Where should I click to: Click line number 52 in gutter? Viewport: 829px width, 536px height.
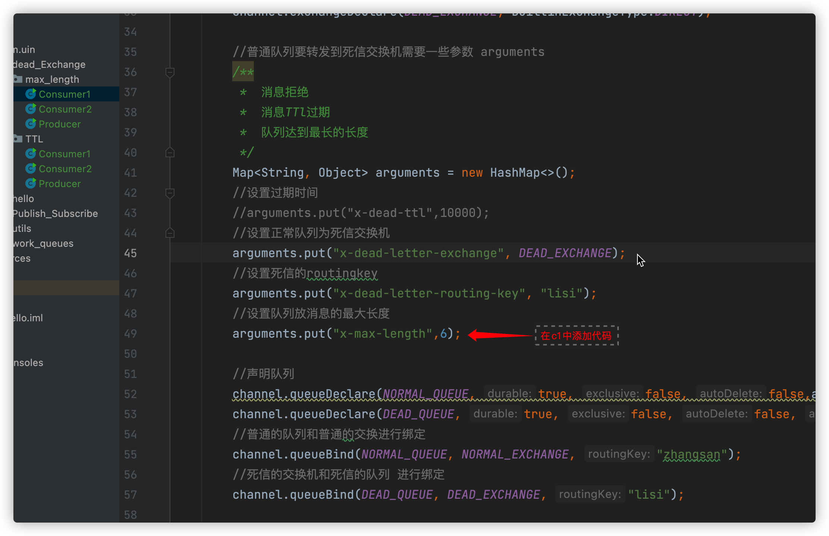click(130, 394)
